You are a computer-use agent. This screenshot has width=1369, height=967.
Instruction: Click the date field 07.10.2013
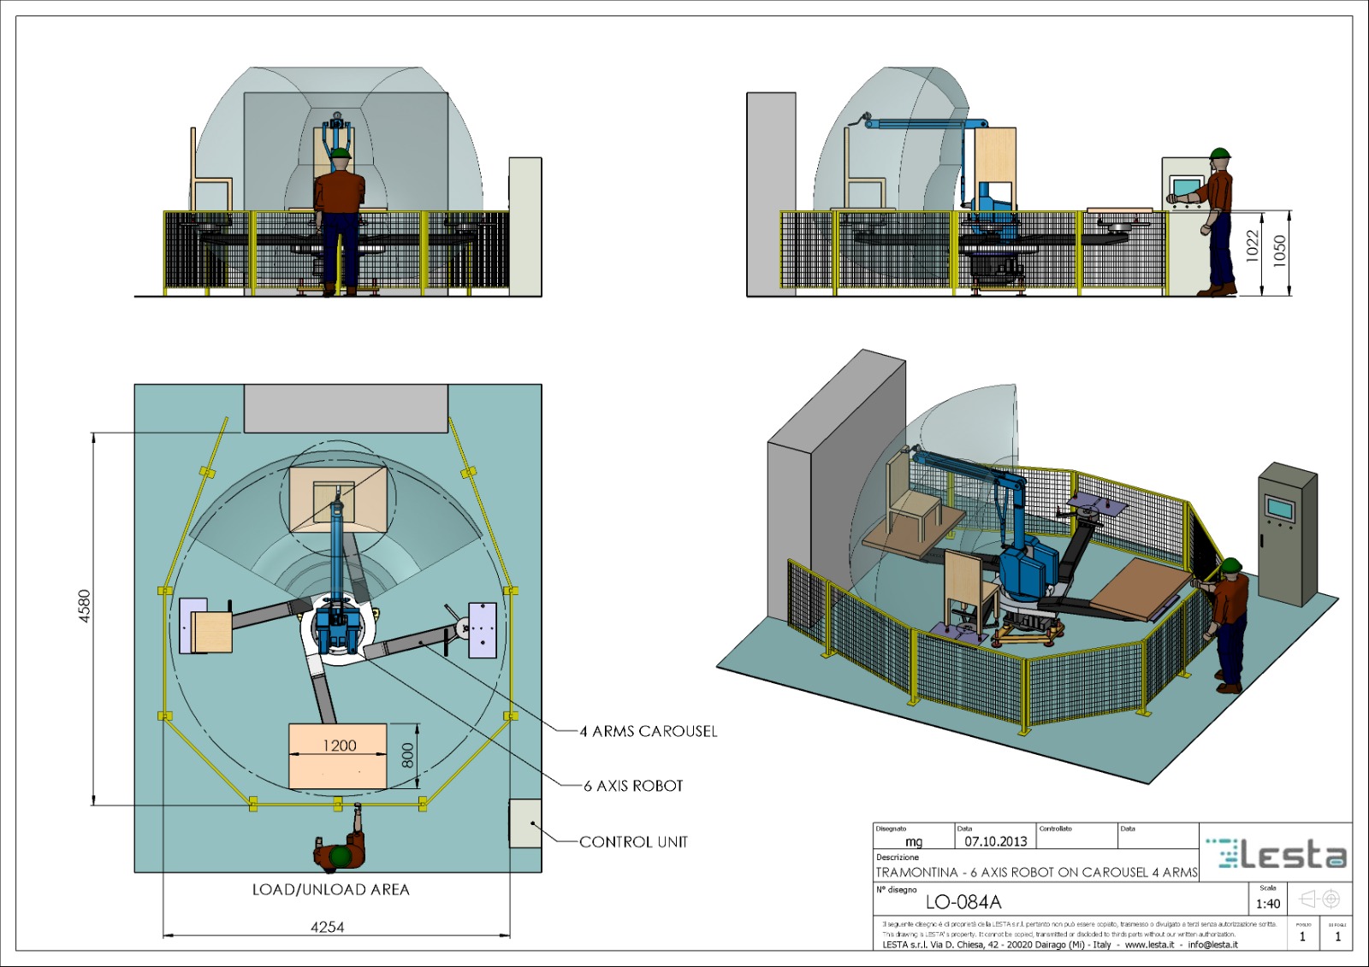point(995,841)
